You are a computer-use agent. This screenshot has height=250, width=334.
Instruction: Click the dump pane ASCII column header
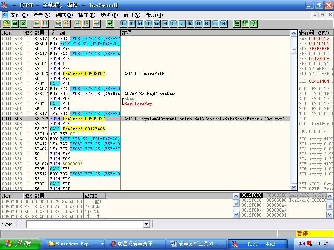tap(94, 196)
